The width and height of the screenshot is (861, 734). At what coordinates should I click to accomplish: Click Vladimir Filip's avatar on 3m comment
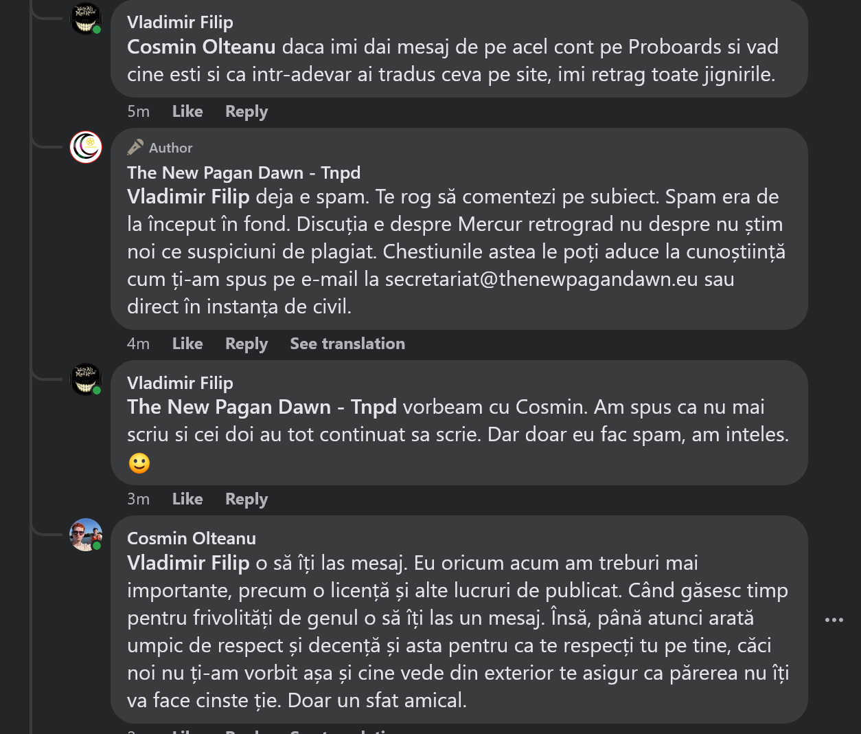coord(86,379)
